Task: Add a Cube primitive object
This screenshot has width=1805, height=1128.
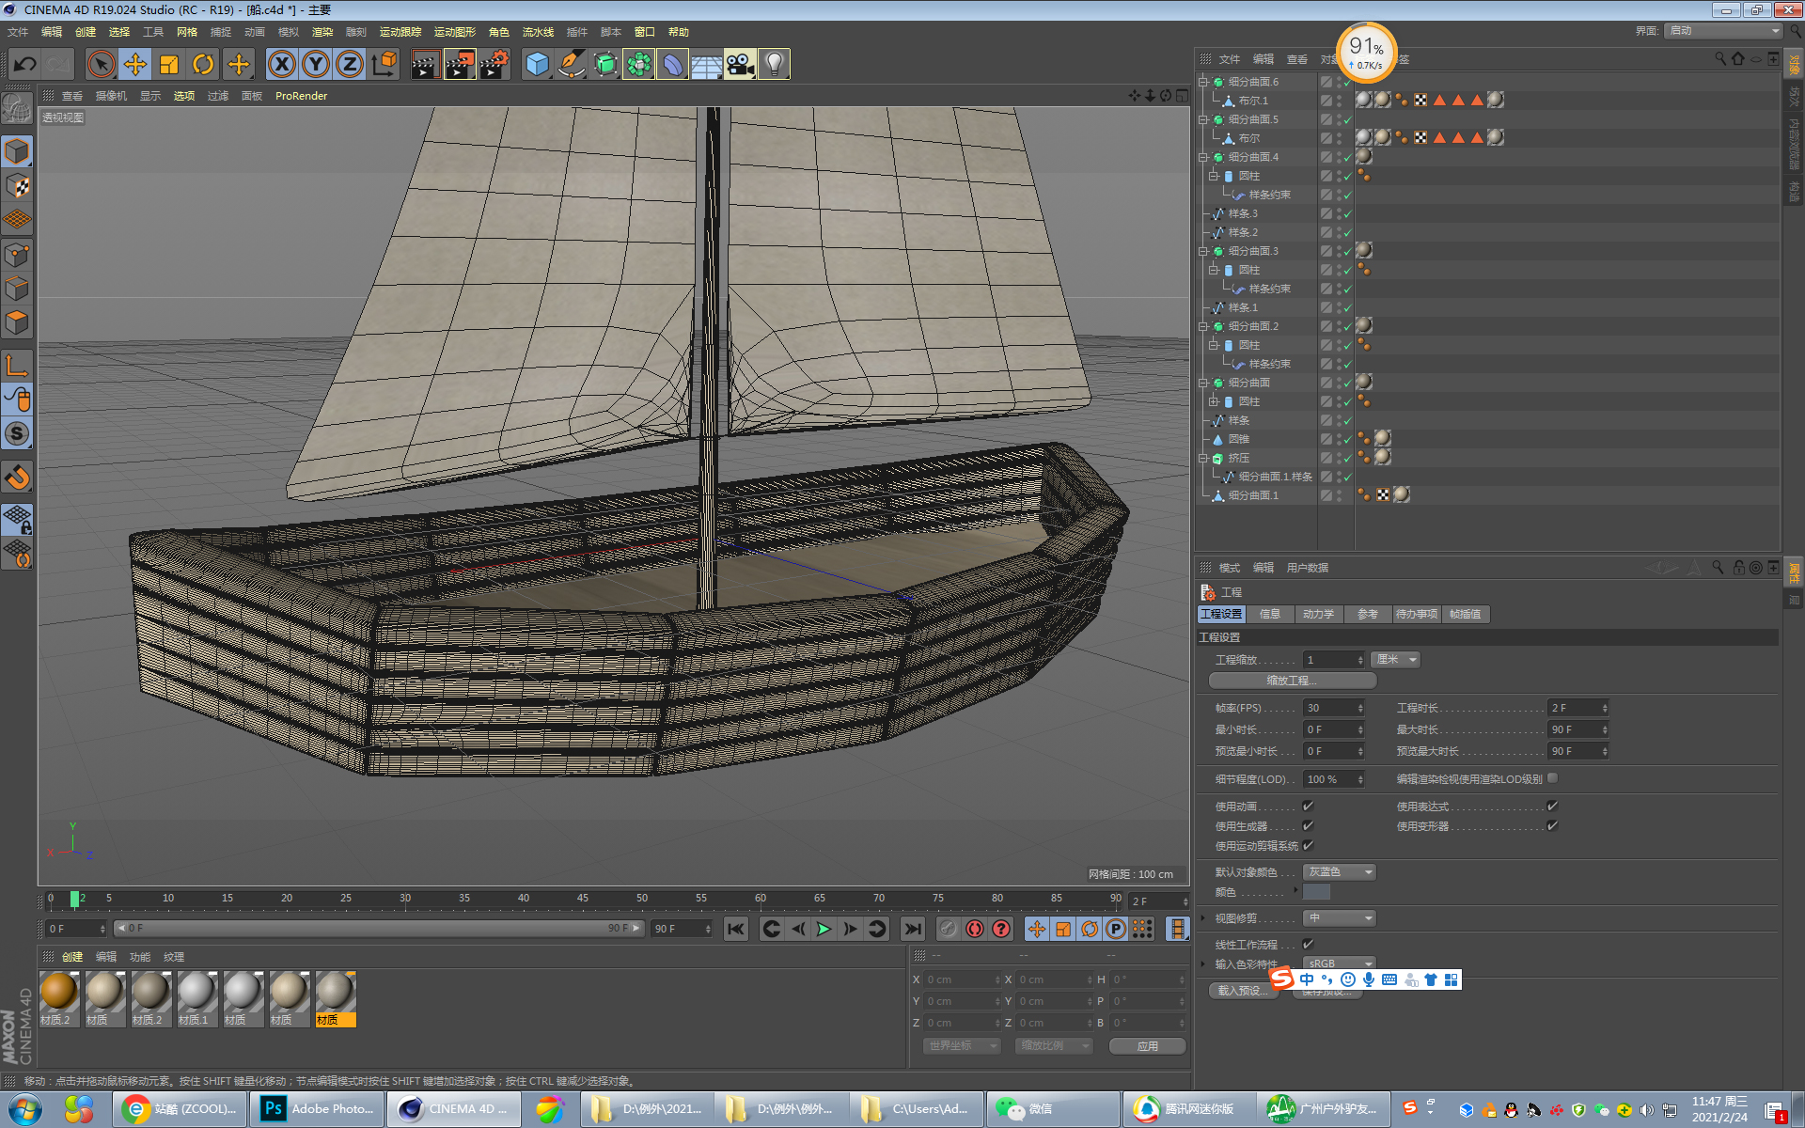Action: (x=537, y=65)
